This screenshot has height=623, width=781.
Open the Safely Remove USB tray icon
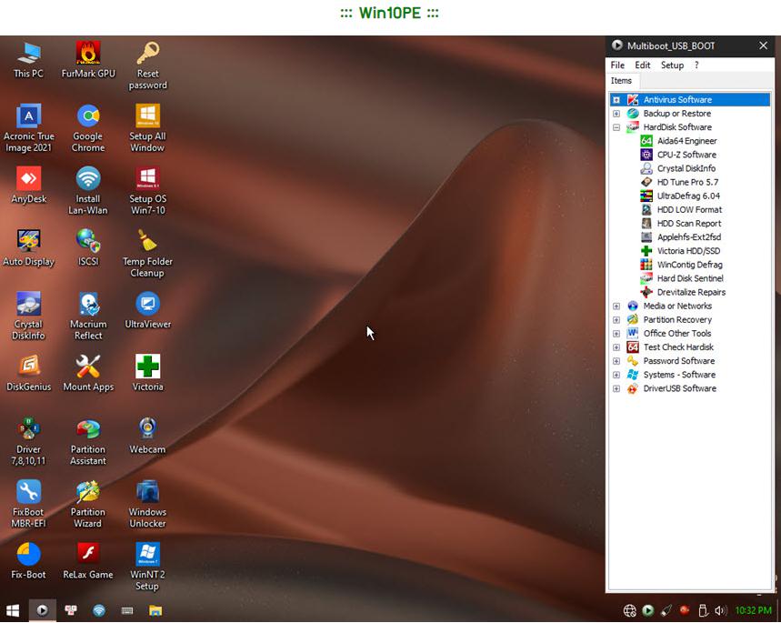pos(703,610)
